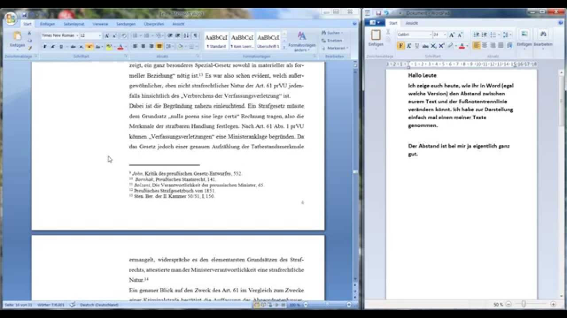The image size is (567, 318).
Task: Click Ersetzen in Word ribbon
Action: point(332,40)
